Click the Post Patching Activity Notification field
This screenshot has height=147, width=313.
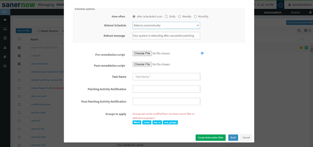click(166, 101)
